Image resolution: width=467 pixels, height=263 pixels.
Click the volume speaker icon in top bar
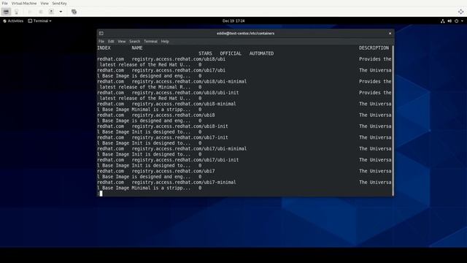tap(449, 21)
